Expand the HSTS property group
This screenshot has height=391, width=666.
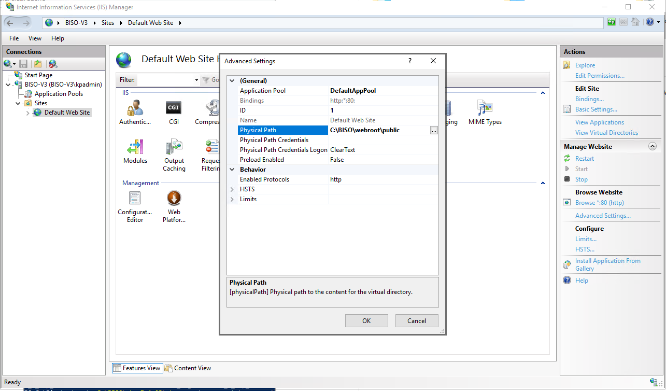point(232,189)
